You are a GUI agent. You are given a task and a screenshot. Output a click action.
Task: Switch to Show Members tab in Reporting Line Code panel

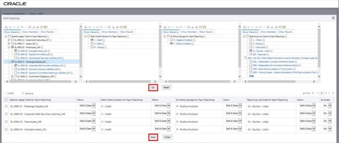pyautogui.click(x=269, y=32)
